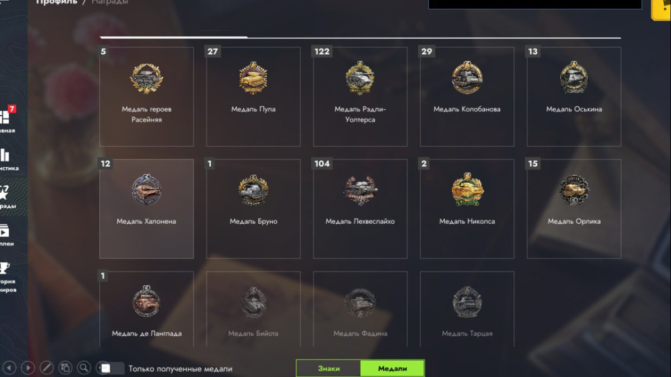Open the Медаль Рэдли-Уолтерса tile

[x=360, y=97]
